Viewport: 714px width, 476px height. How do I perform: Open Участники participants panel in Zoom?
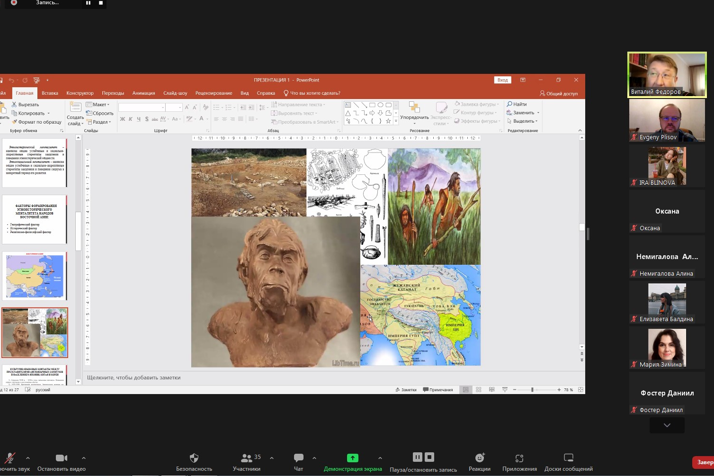[x=247, y=462]
